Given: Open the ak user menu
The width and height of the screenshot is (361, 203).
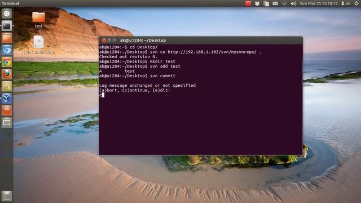Looking at the screenshot, I should click(346, 3).
